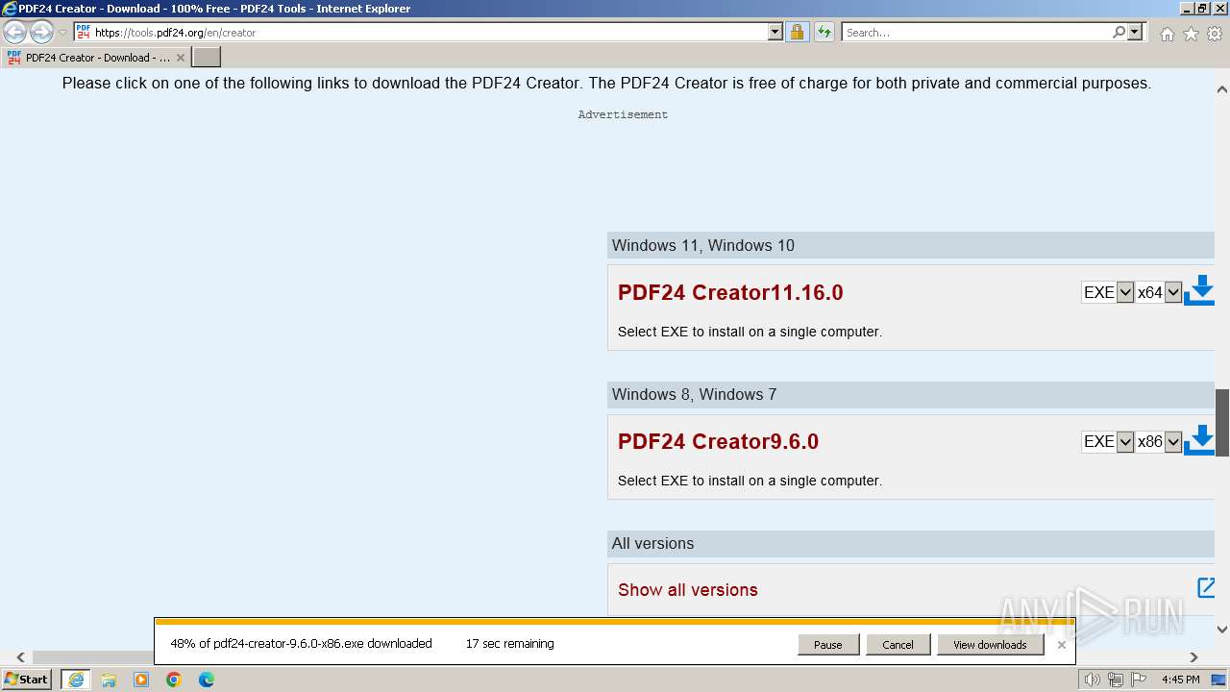Close the PDF24 Creator tab
Image resolution: width=1230 pixels, height=692 pixels.
tap(180, 58)
